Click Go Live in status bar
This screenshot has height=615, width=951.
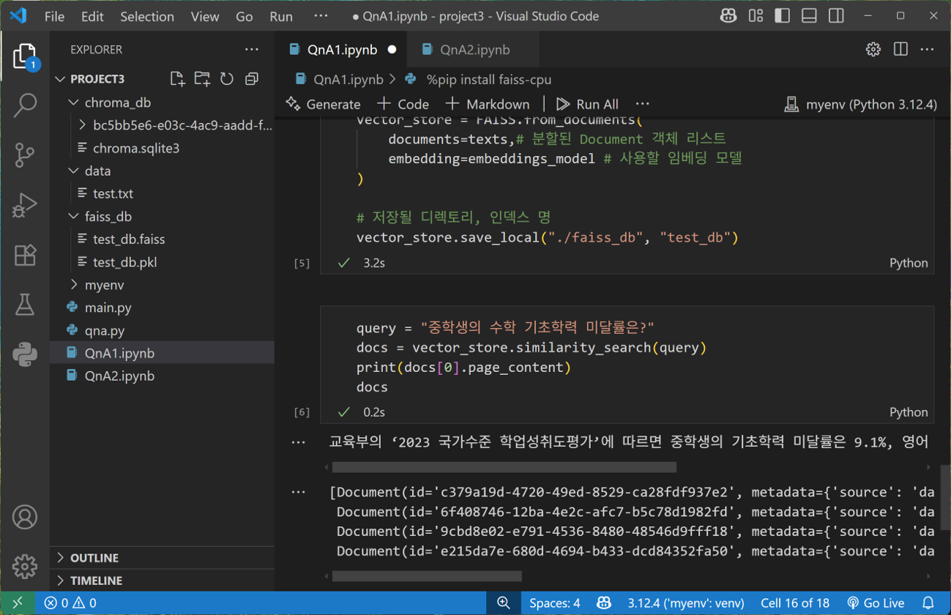coord(876,603)
